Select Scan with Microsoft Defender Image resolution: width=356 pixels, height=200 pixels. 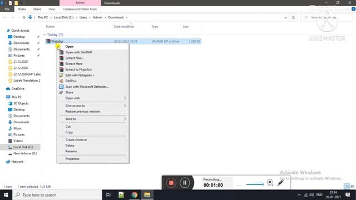(x=87, y=87)
